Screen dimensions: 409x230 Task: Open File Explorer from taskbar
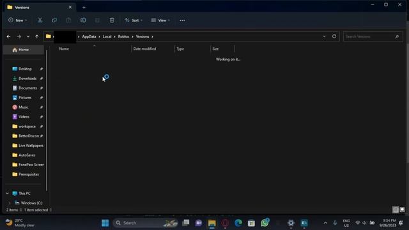coord(212,223)
